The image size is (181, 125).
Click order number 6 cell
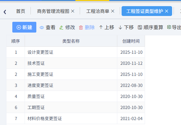point(16,107)
